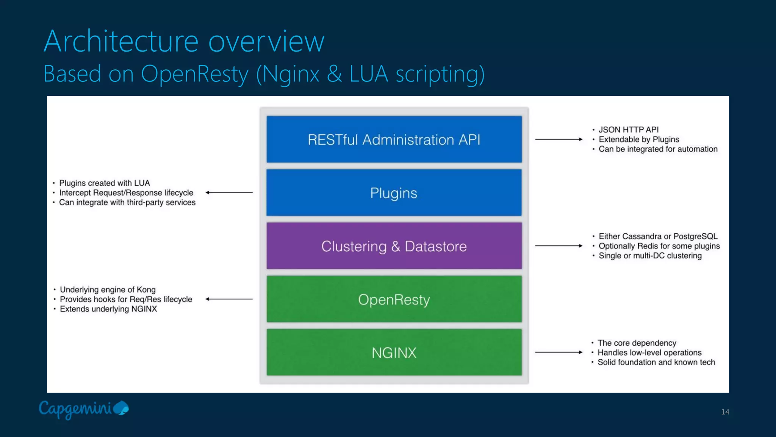The width and height of the screenshot is (776, 437).
Task: Click the Based on OpenResty subtitle
Action: 264,74
